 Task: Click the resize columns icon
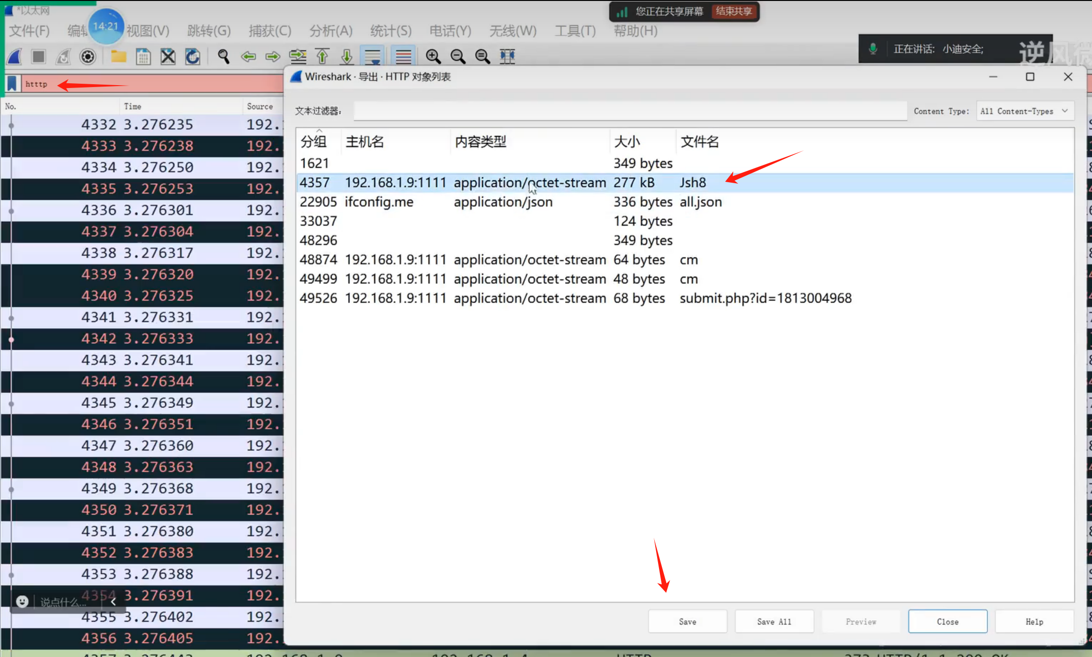[x=507, y=57]
